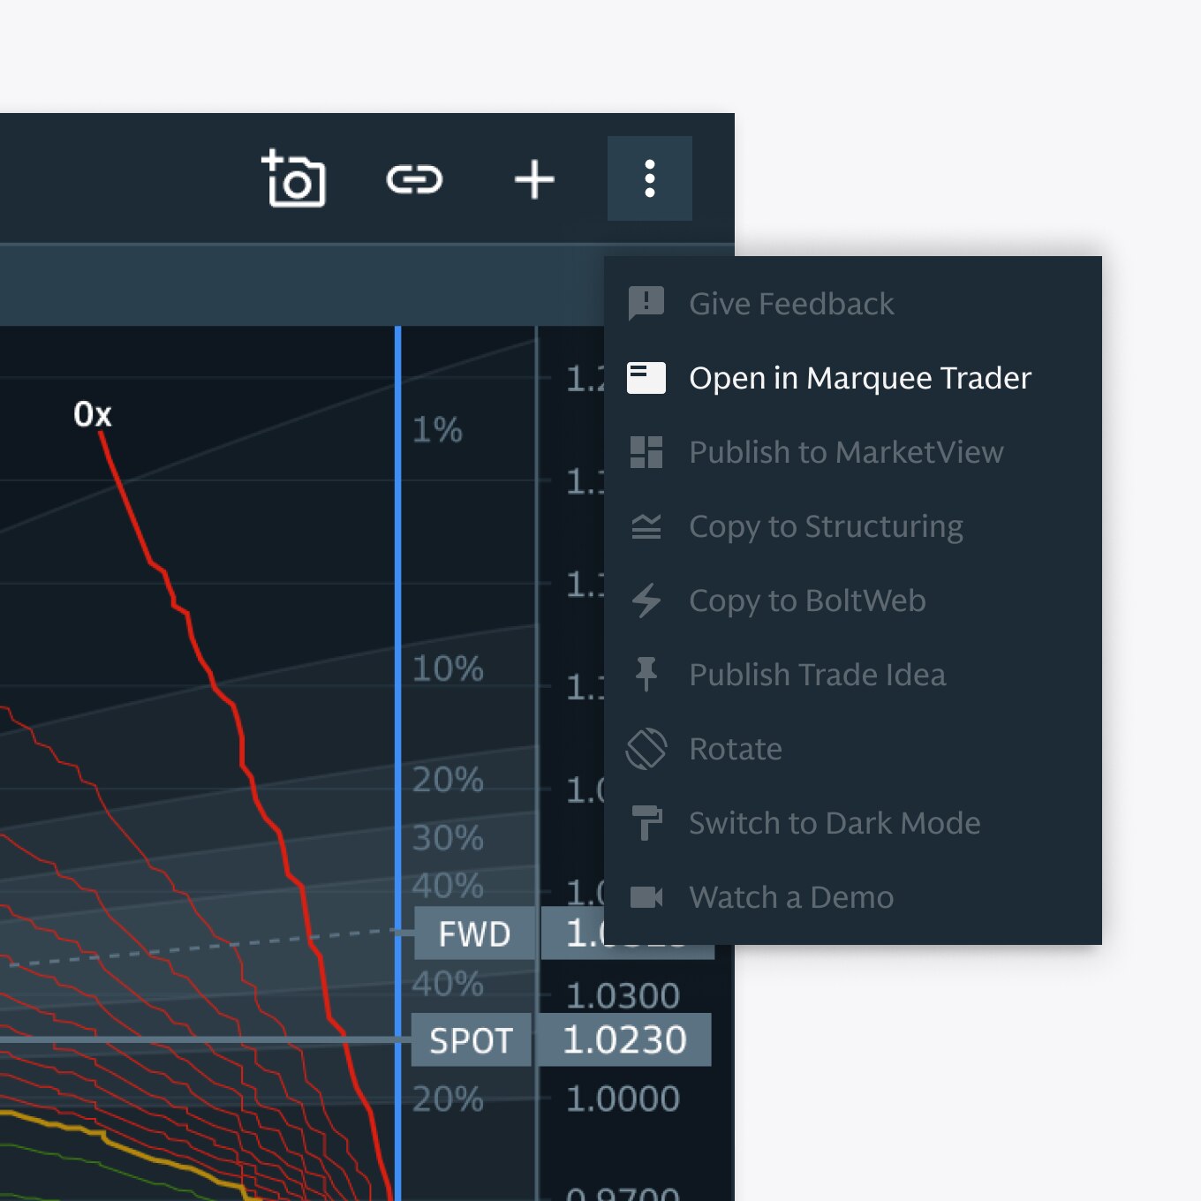Click the copy link icon
1201x1201 pixels.
click(414, 179)
